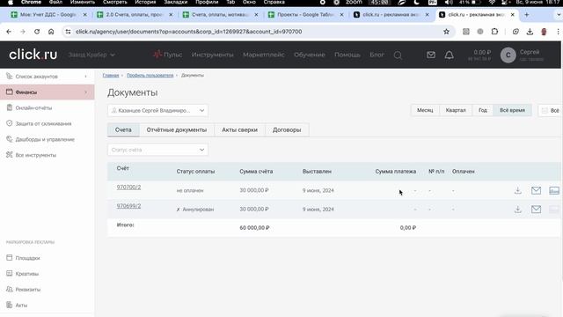Viewport: 563px width, 317px height.
Task: Open the site search magnifier
Action: (x=398, y=55)
